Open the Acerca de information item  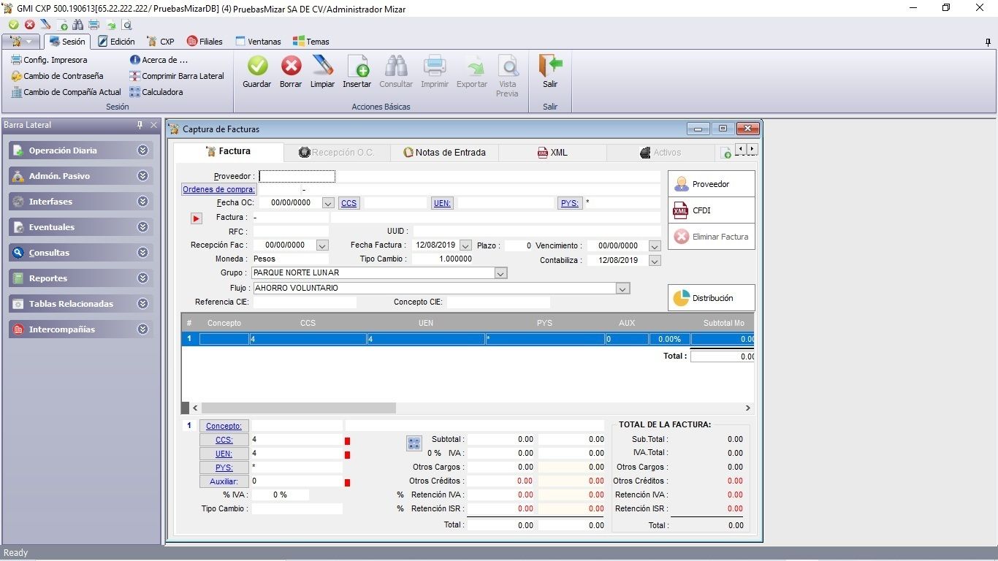coord(159,60)
